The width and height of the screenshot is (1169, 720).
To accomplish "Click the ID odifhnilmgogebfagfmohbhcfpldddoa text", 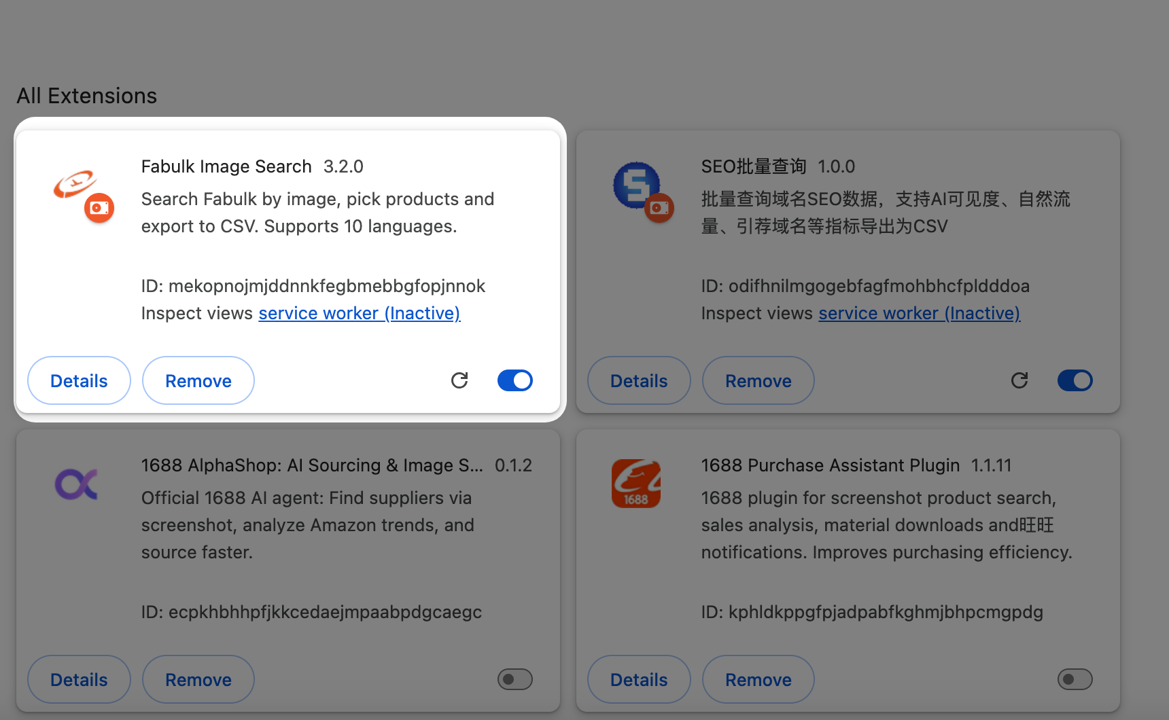I will pyautogui.click(x=865, y=286).
